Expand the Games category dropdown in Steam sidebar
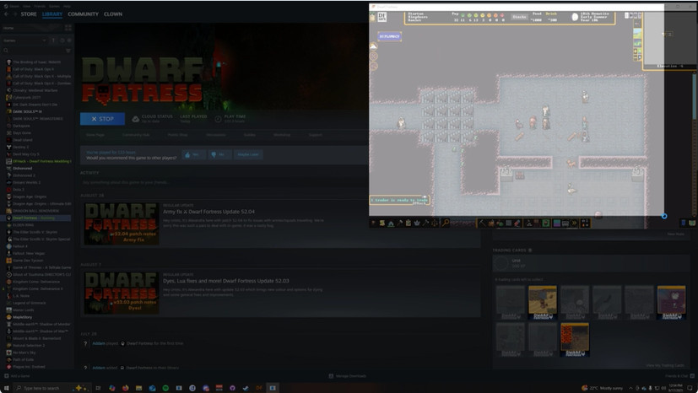The height and width of the screenshot is (393, 698). pos(25,40)
